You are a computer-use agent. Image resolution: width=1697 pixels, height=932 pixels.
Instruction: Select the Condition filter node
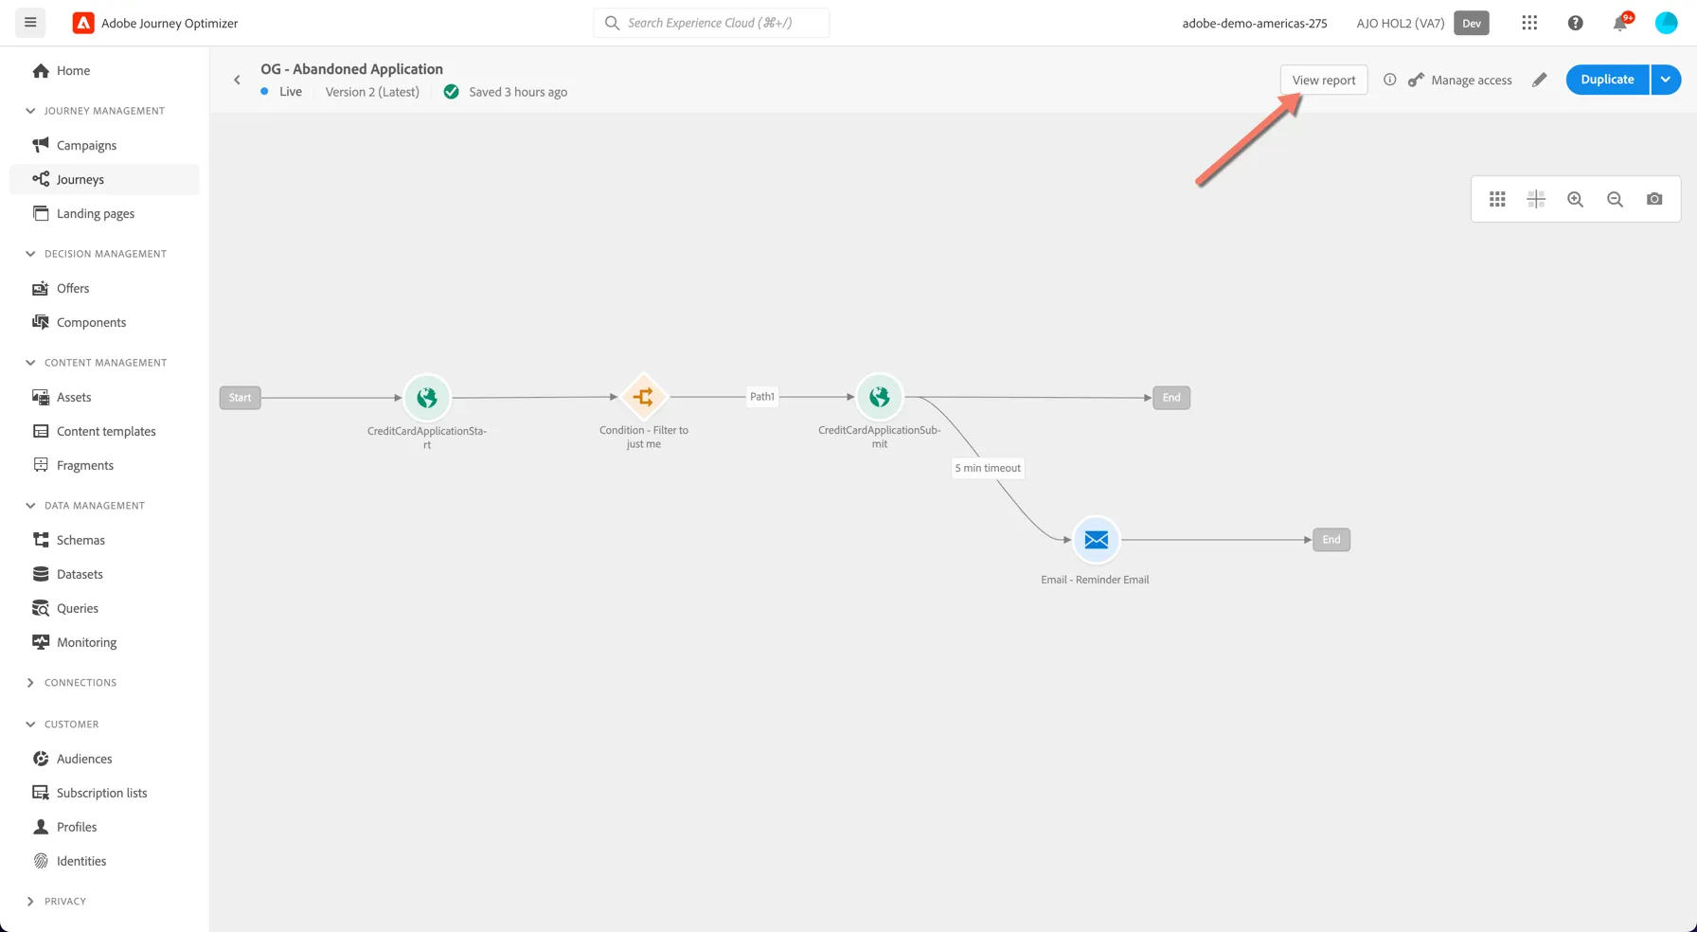643,397
